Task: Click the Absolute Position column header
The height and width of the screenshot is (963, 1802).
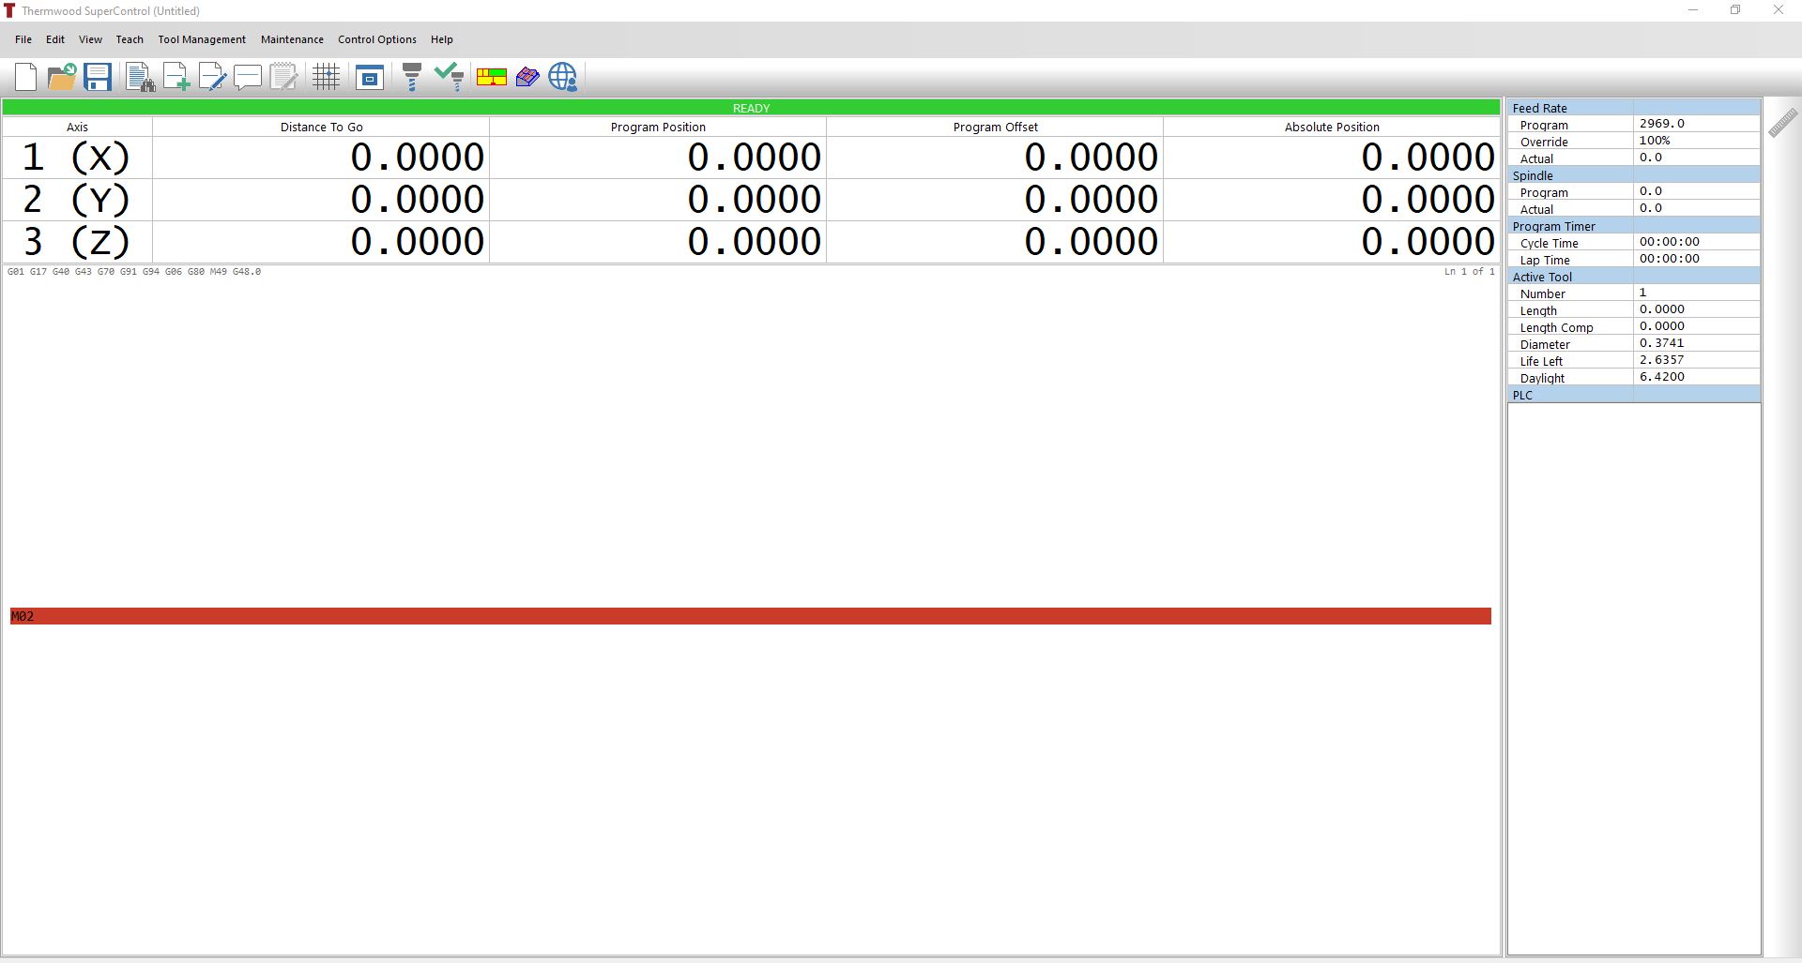Action: coord(1332,127)
